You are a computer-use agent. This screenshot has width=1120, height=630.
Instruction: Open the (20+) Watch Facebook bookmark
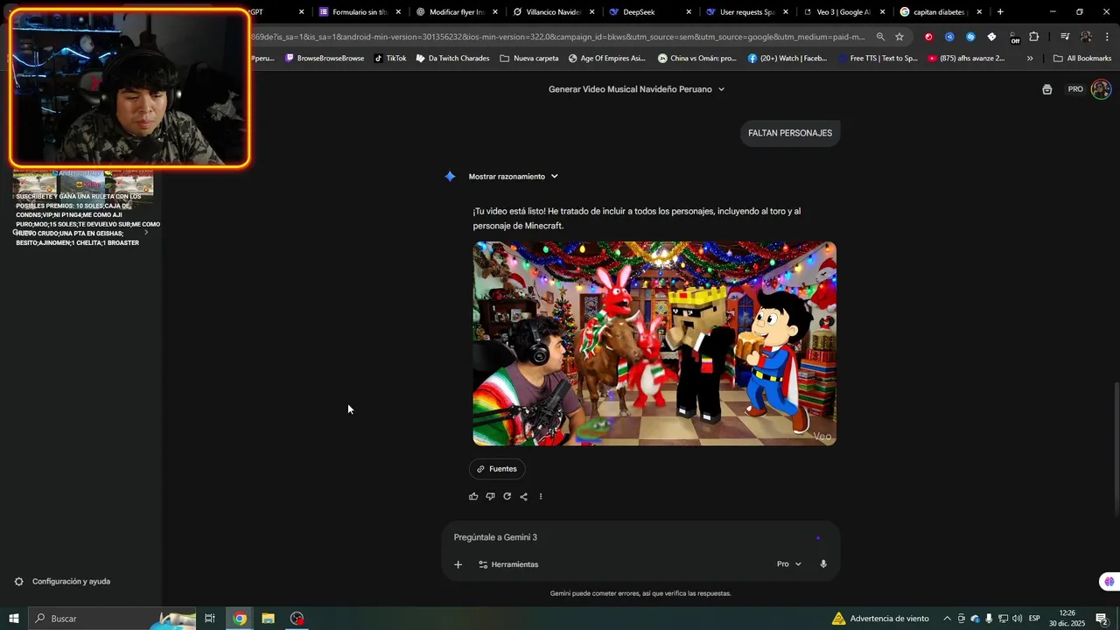[x=787, y=59]
